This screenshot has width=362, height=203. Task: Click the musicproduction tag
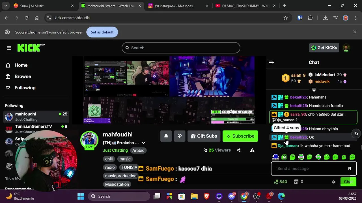click(121, 176)
